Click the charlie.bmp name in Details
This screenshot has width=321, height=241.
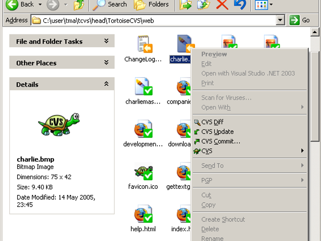click(x=36, y=159)
